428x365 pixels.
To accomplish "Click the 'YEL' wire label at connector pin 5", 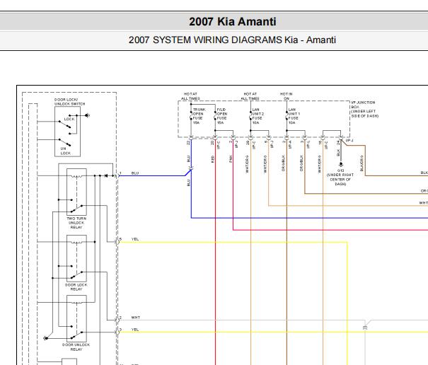I will (135, 239).
